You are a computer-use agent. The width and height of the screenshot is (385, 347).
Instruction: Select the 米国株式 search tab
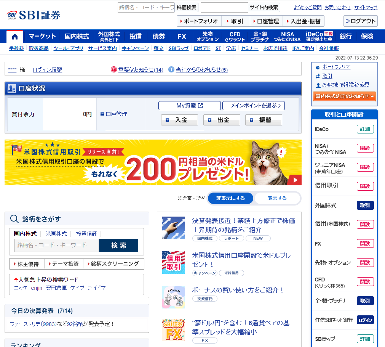tap(56, 233)
